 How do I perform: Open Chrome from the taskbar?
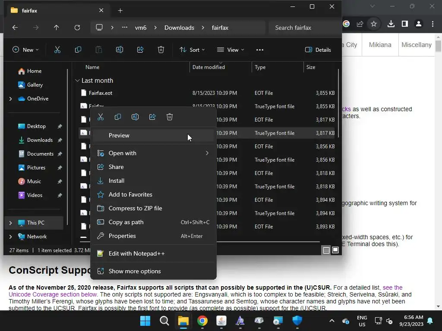[x=202, y=321]
